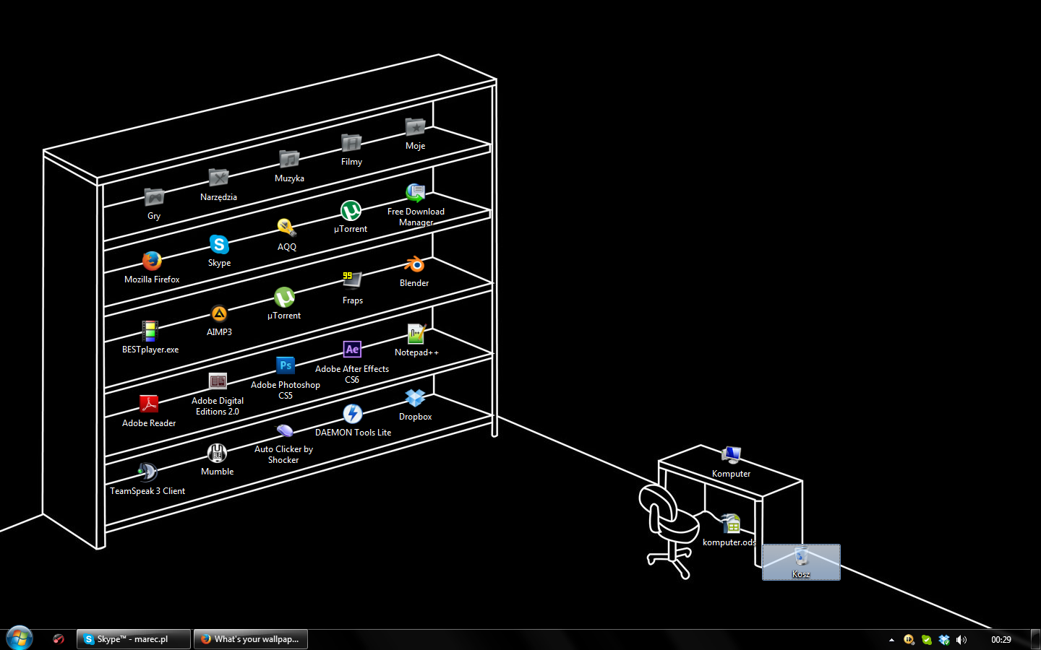The width and height of the screenshot is (1041, 650).
Task: Switch to Skype marec.pl taskbar window
Action: tap(134, 639)
